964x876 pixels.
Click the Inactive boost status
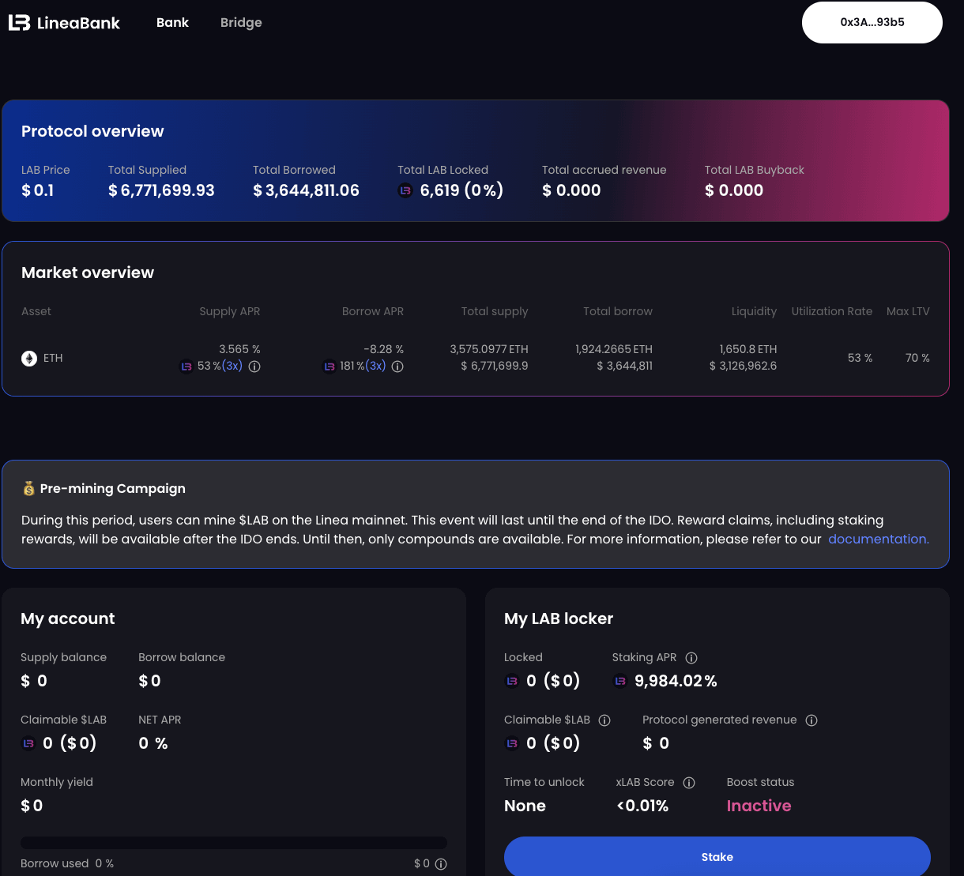point(759,806)
